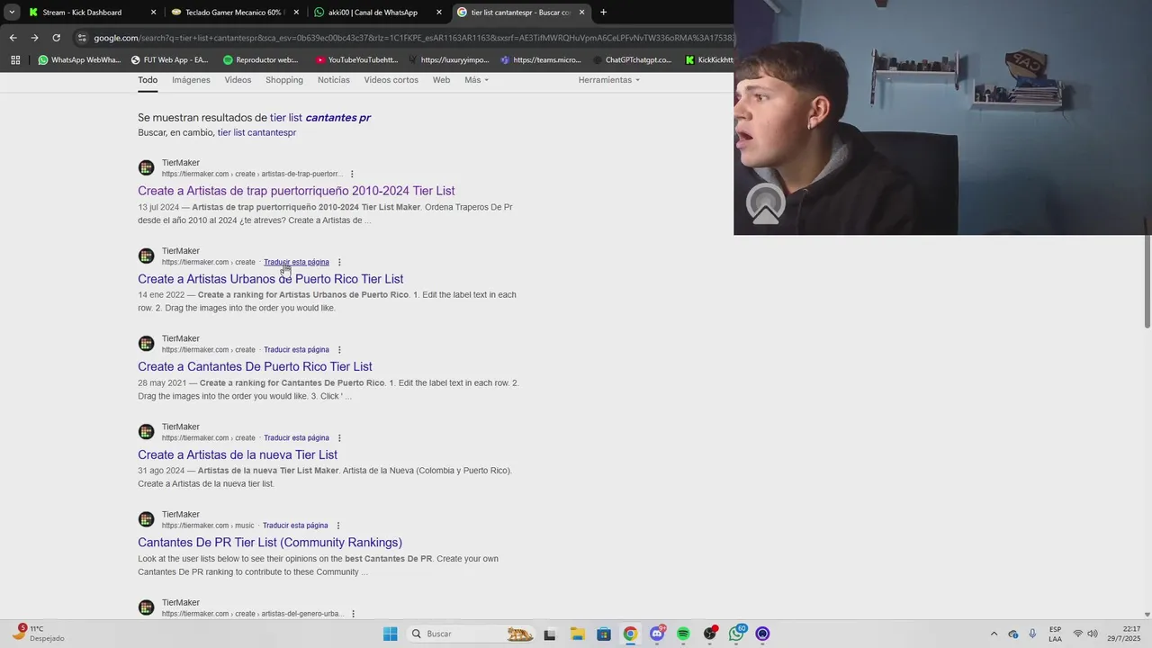Viewport: 1152px width, 648px height.
Task: Open Google Chrome from the taskbar
Action: [630, 634]
